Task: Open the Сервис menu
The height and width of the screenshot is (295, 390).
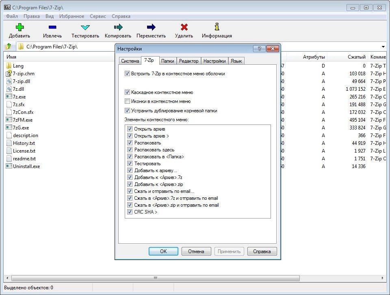Action: point(98,16)
